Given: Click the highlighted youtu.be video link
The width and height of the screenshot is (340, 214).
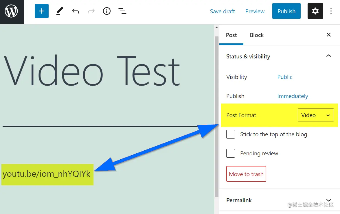Looking at the screenshot, I should click(x=47, y=174).
